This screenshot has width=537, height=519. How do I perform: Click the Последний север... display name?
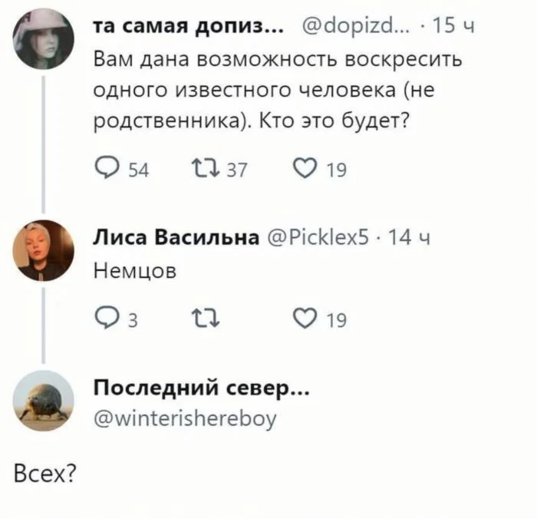tap(201, 389)
